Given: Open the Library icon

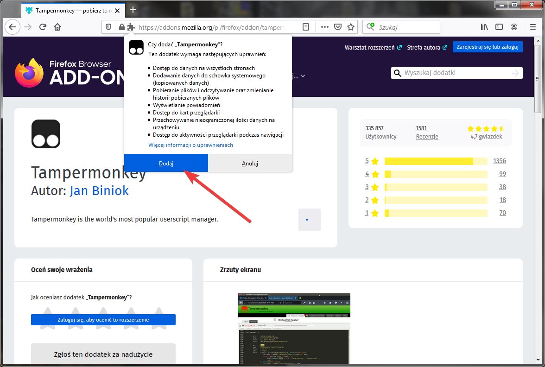Looking at the screenshot, I should pos(484,27).
